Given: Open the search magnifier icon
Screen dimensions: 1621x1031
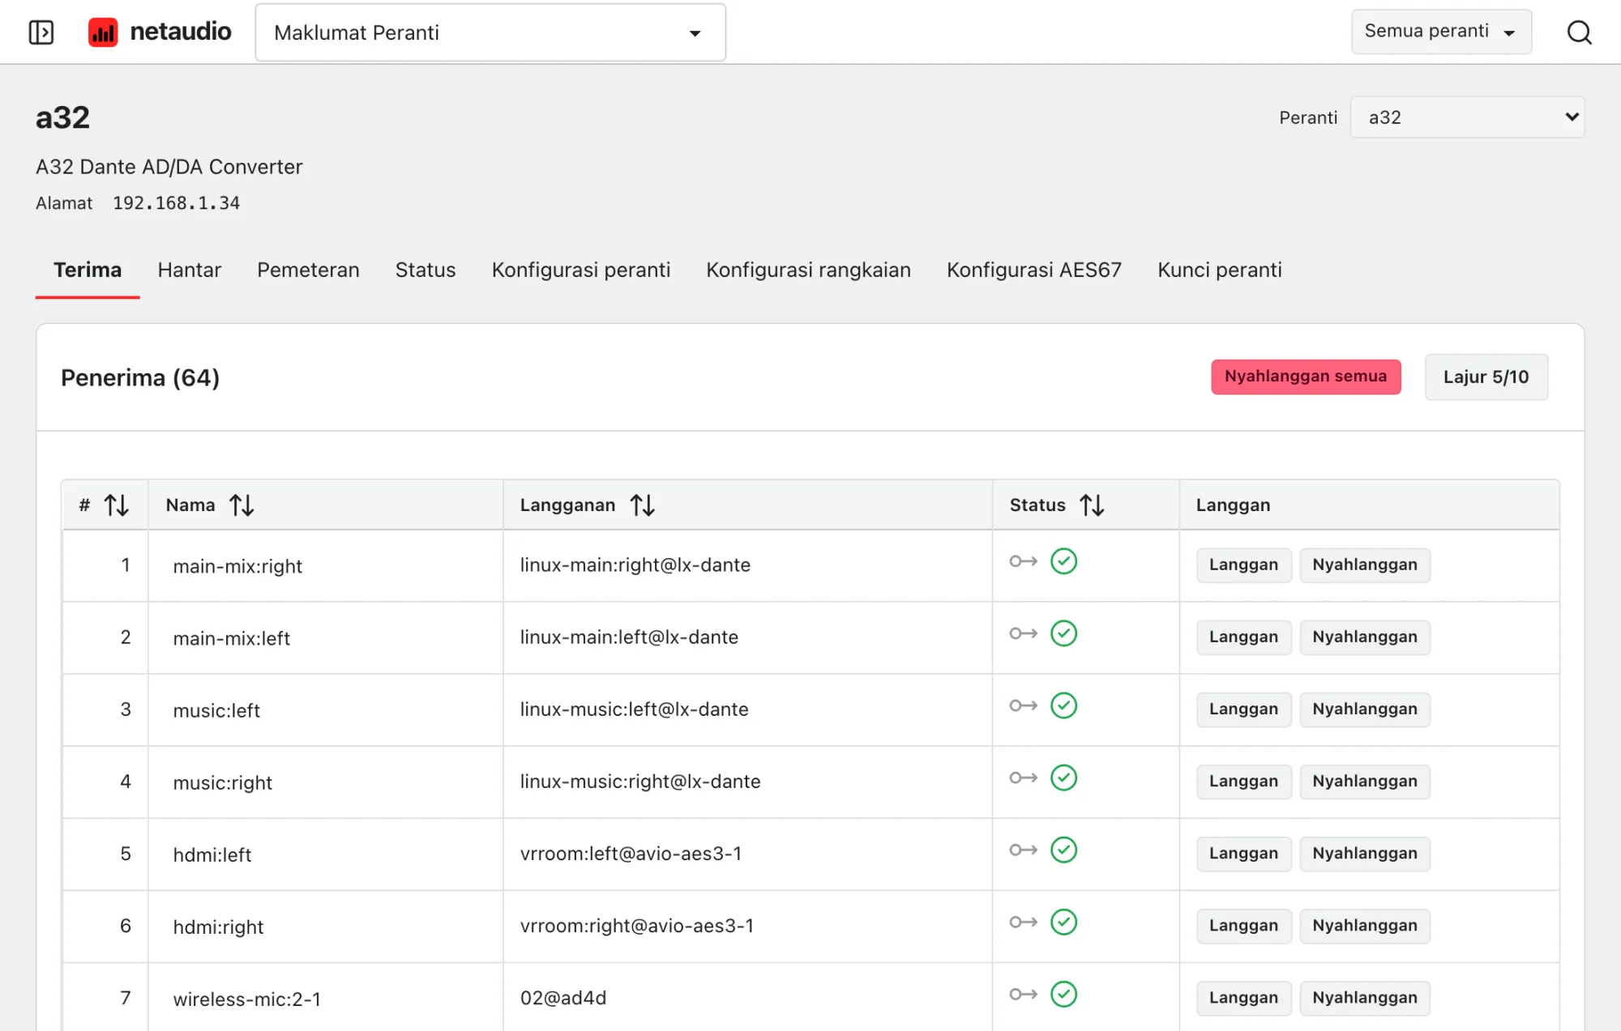Looking at the screenshot, I should (1579, 32).
